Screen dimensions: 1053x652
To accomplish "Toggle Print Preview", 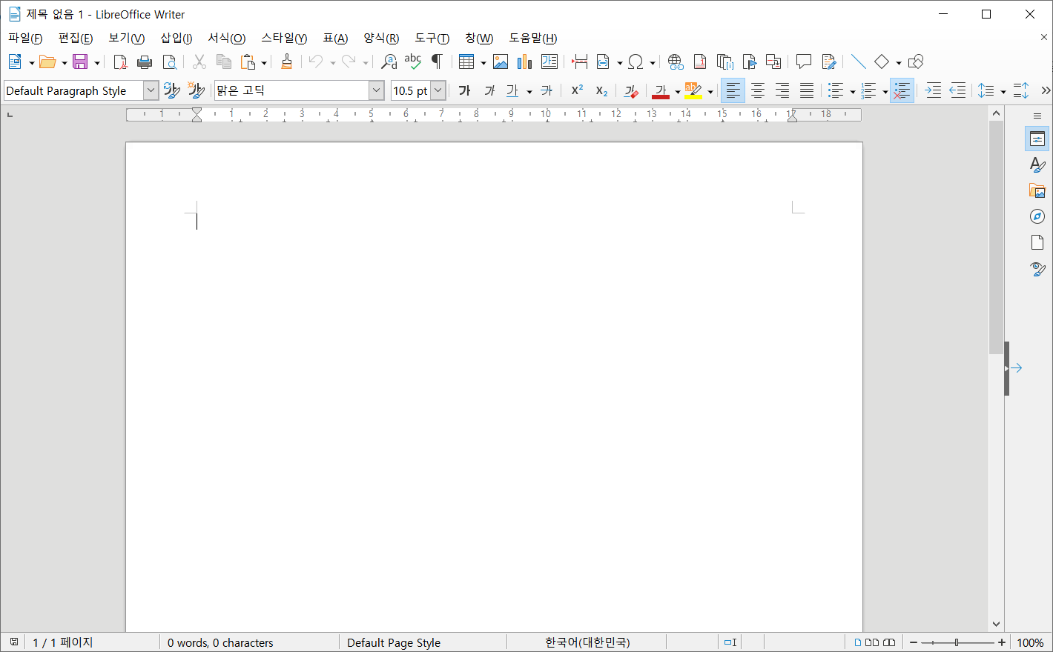I will pos(170,62).
